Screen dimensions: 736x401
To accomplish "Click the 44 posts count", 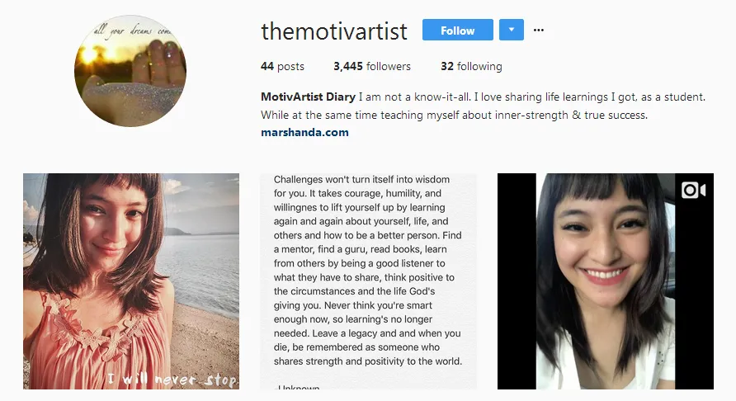I will [x=282, y=66].
